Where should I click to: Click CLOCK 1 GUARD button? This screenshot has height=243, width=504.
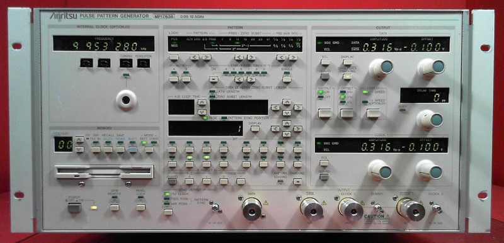coord(324,177)
